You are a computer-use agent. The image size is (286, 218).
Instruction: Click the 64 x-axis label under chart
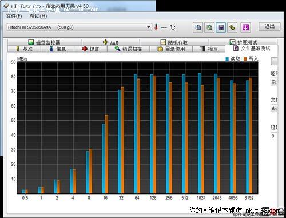pyautogui.click(x=137, y=198)
